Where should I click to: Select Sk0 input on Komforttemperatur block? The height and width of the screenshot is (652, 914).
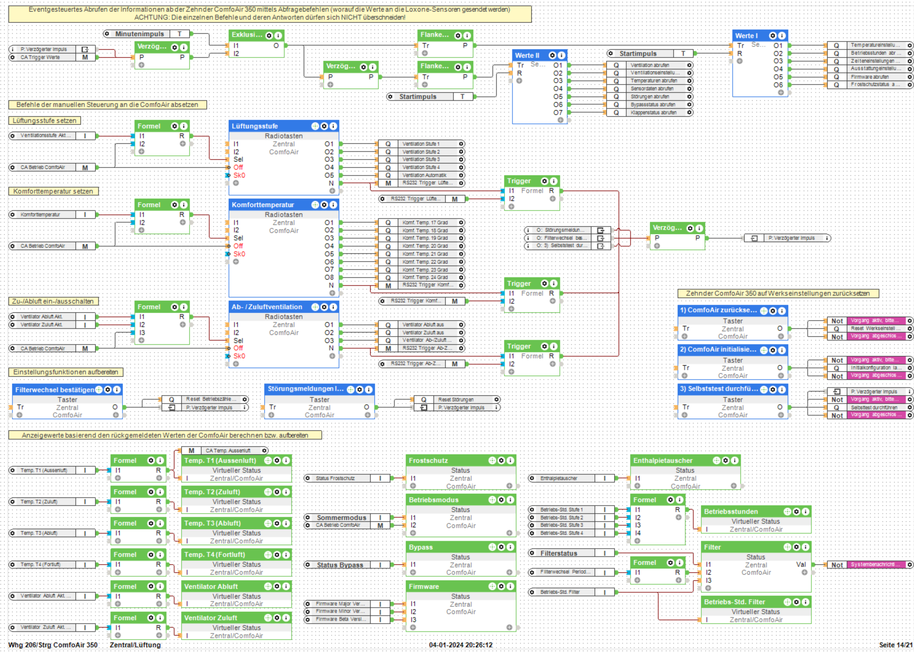click(238, 254)
